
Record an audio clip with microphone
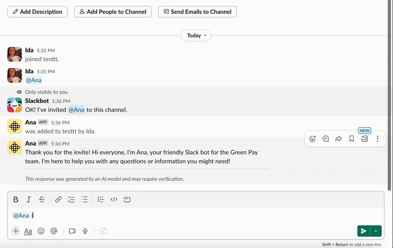(x=85, y=231)
